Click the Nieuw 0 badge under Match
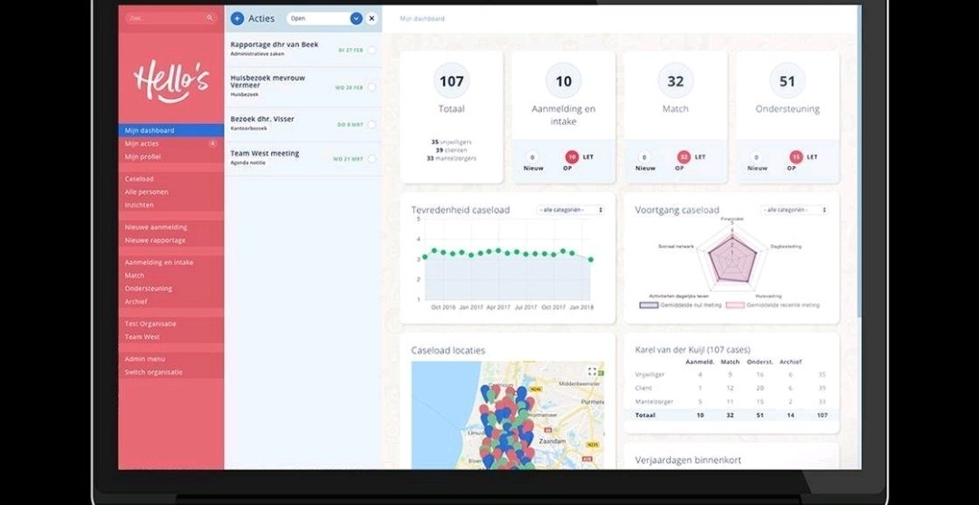Viewport: 979px width, 505px height. [645, 158]
